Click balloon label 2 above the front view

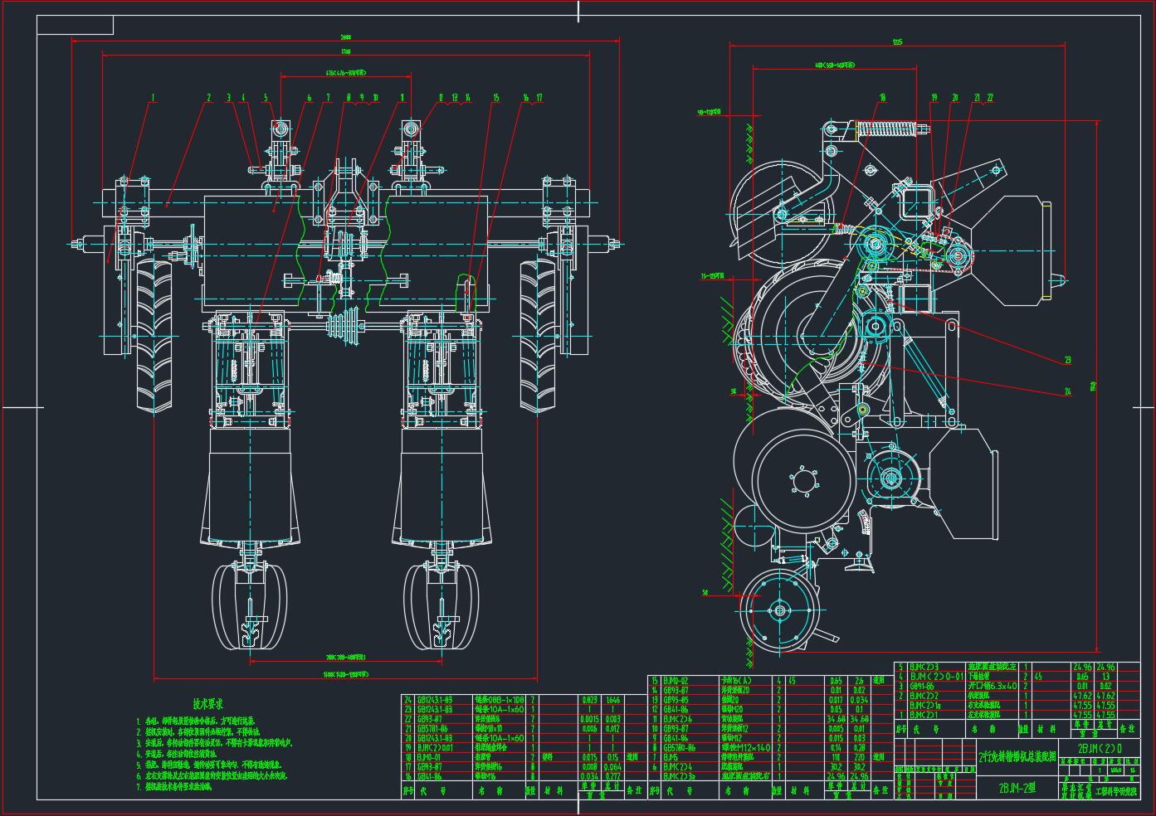(209, 98)
